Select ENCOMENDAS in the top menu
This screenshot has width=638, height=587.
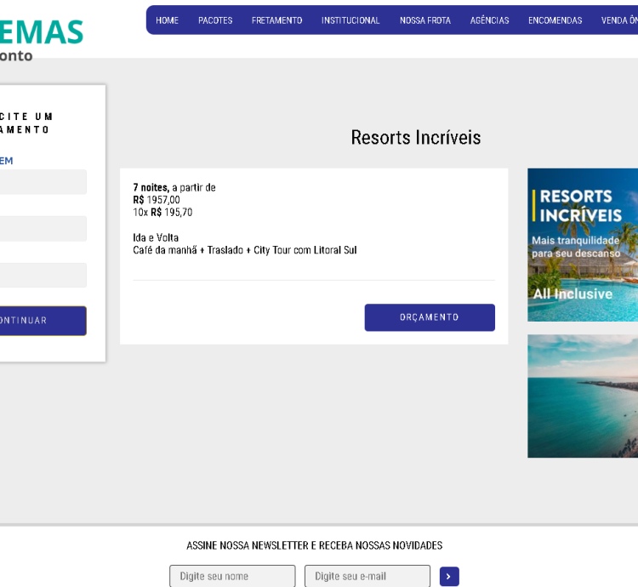click(555, 20)
